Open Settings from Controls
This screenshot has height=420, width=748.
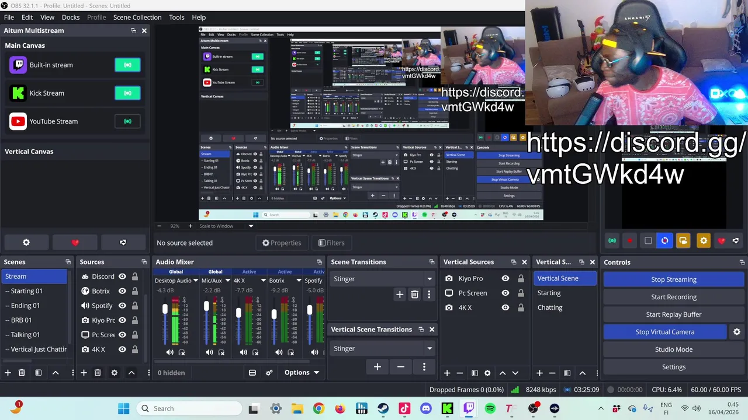click(674, 367)
